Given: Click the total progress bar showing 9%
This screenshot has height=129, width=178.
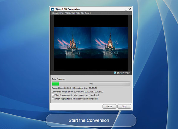Looking at the screenshot, I should [x=91, y=84].
